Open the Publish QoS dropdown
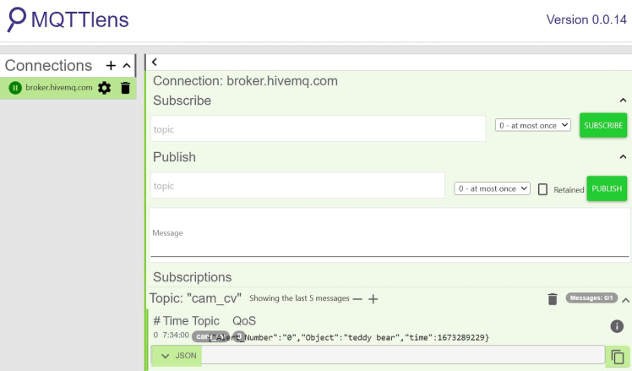632x371 pixels. tap(493, 188)
